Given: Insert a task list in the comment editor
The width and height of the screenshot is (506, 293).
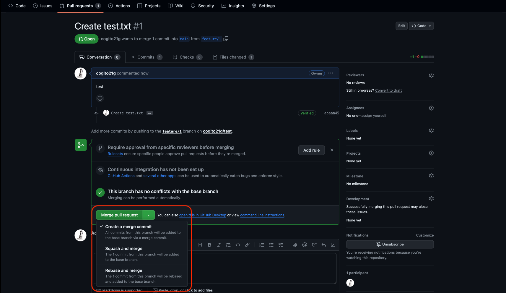Looking at the screenshot, I should [281, 245].
